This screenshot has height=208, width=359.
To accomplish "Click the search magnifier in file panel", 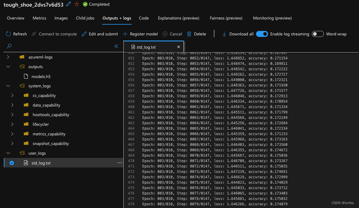I will tap(9, 46).
